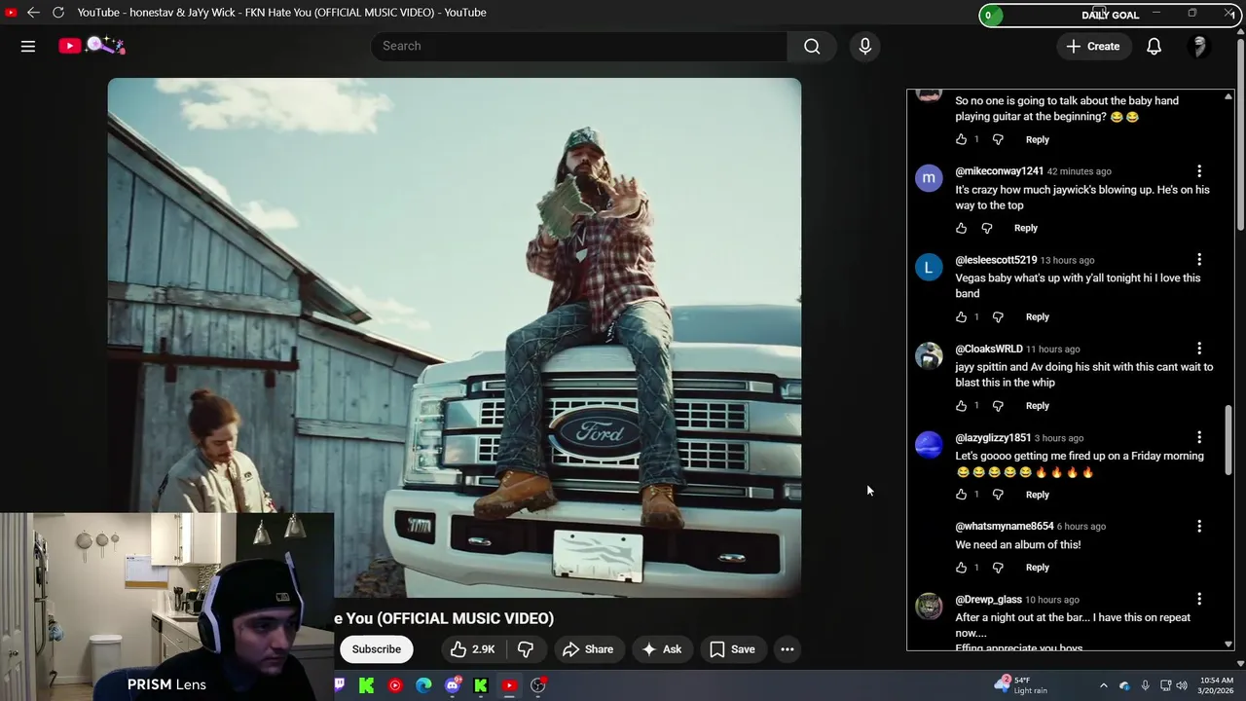
Task: Dislike the "We need an album" comment
Action: [998, 568]
